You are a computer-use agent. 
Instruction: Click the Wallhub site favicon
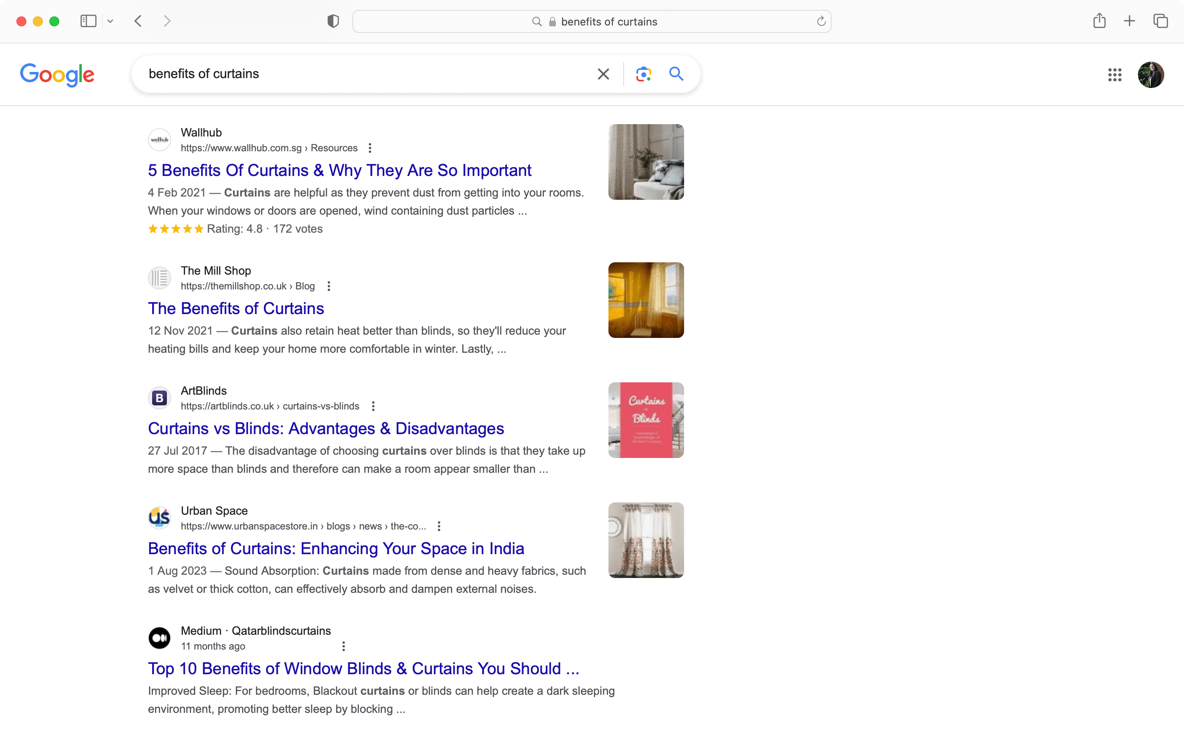[x=160, y=140]
